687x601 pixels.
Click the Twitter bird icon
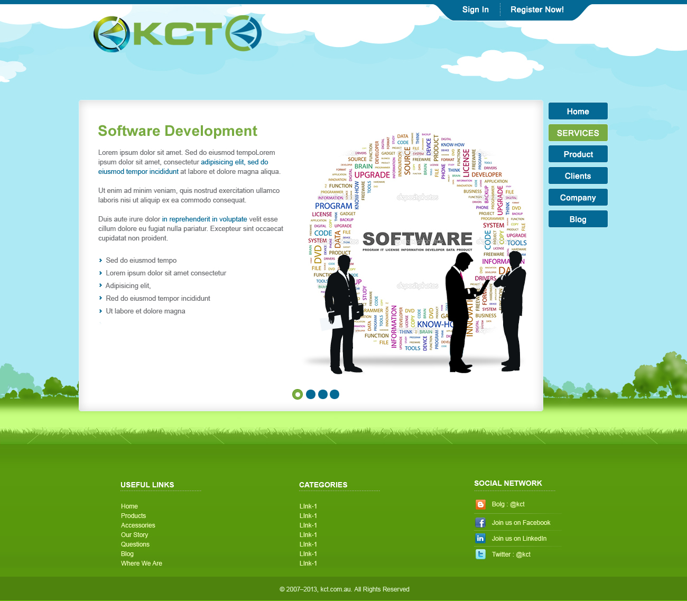480,554
